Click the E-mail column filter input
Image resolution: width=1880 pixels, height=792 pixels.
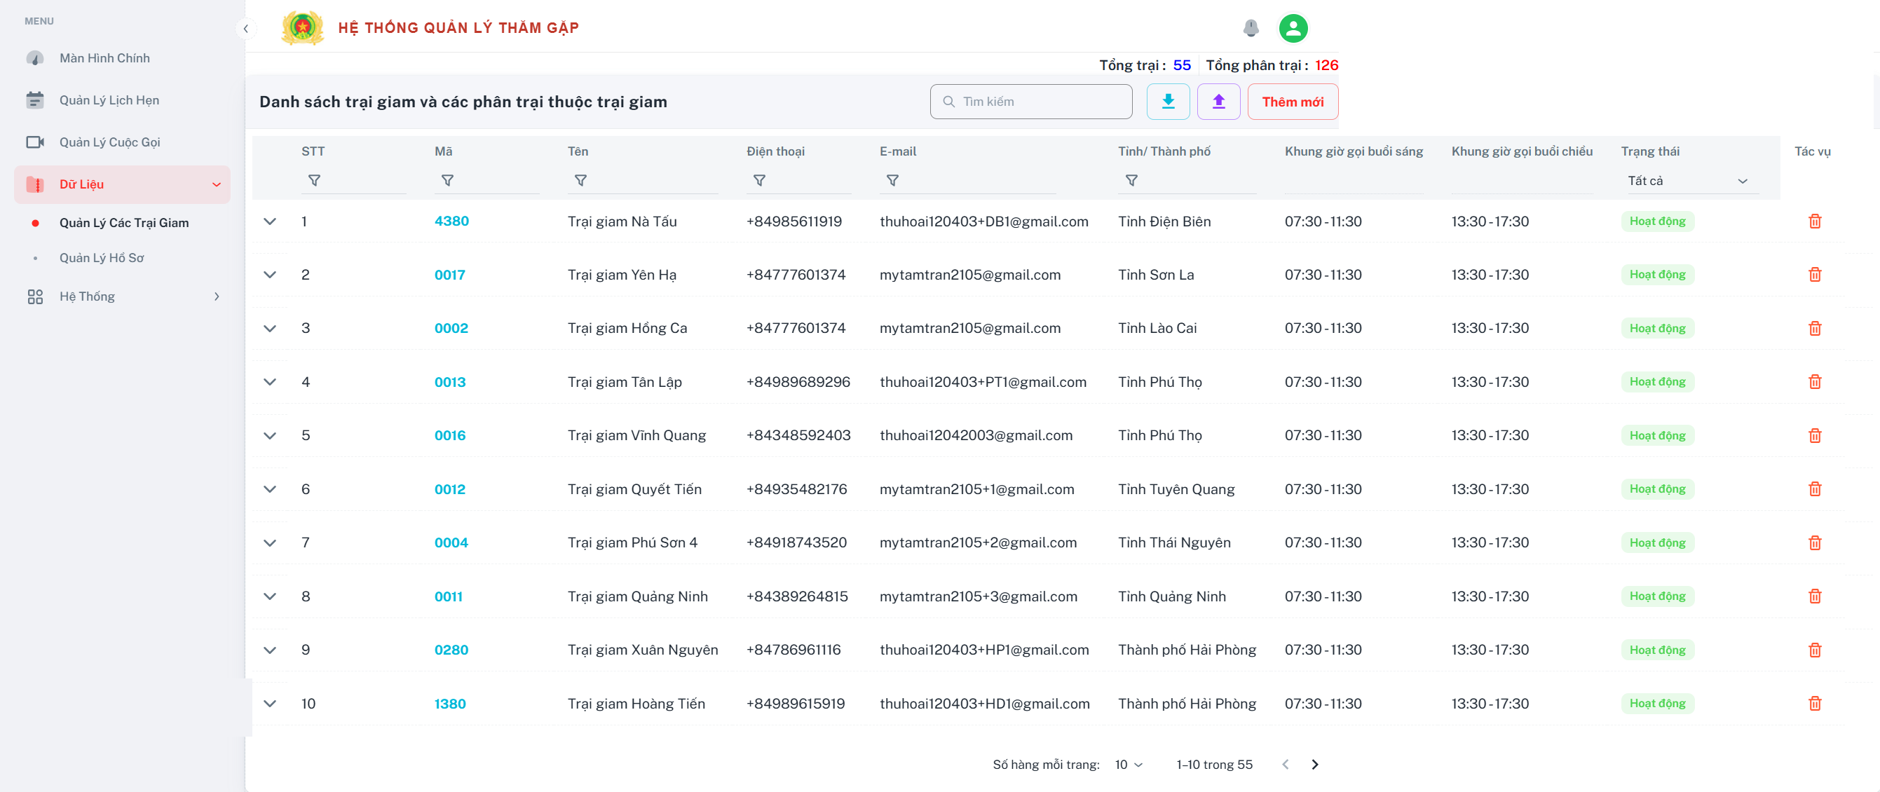pos(968,180)
